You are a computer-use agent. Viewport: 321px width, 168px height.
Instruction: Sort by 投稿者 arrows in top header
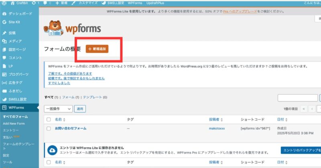pos(221,120)
